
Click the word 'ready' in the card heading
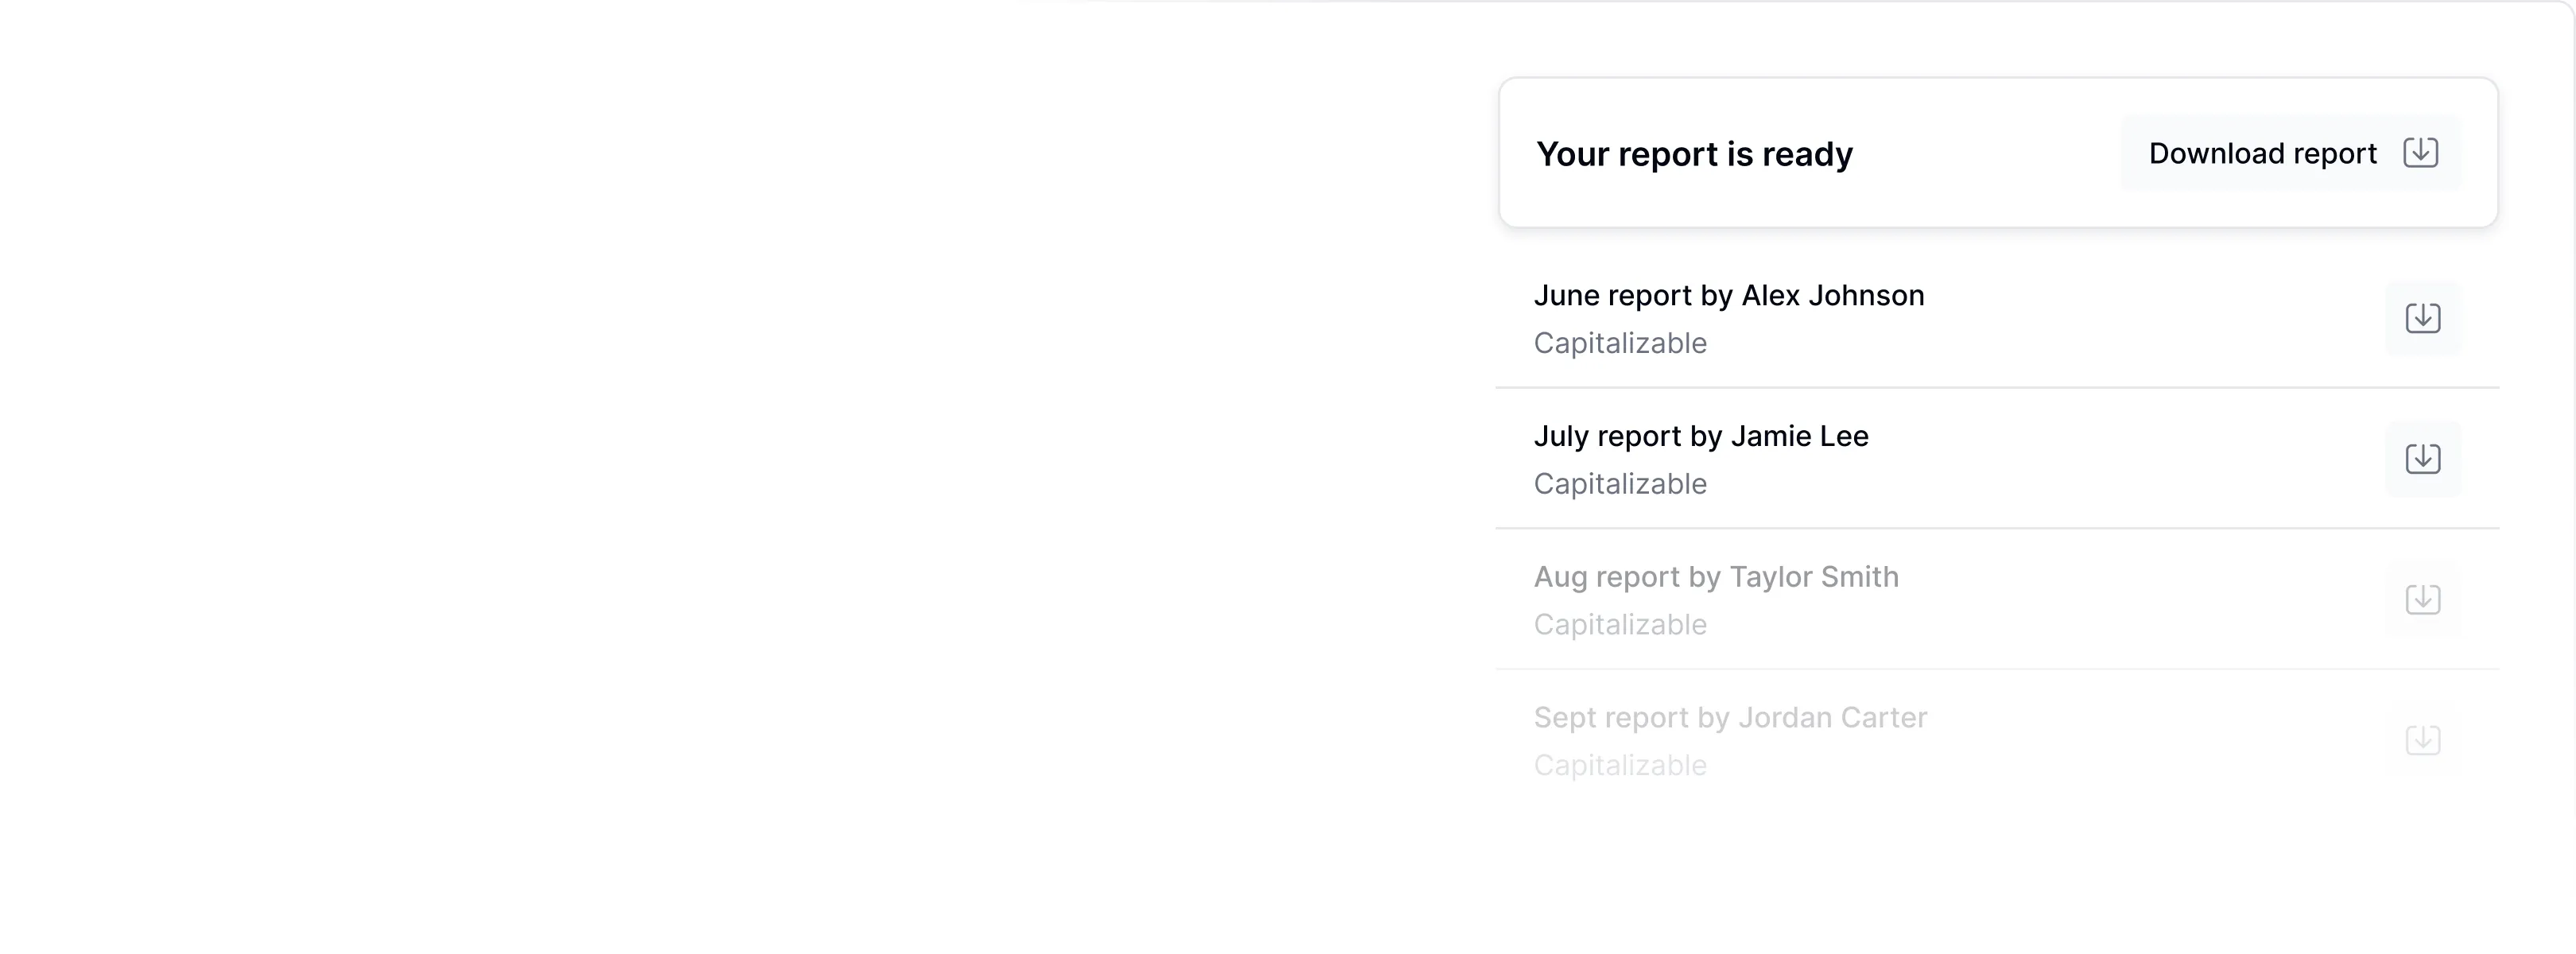[x=1807, y=155]
